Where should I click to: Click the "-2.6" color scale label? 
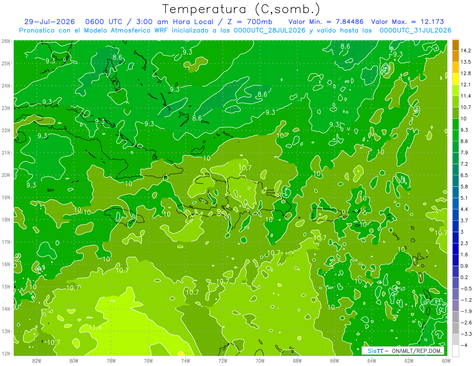pyautogui.click(x=466, y=322)
